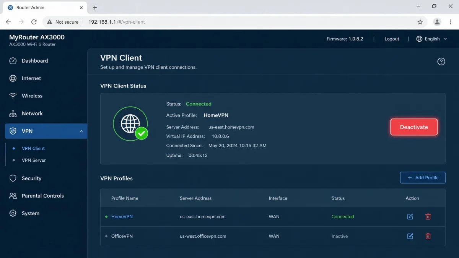Click the firmware version 1.0.8.2
459x258 pixels.
(356, 39)
